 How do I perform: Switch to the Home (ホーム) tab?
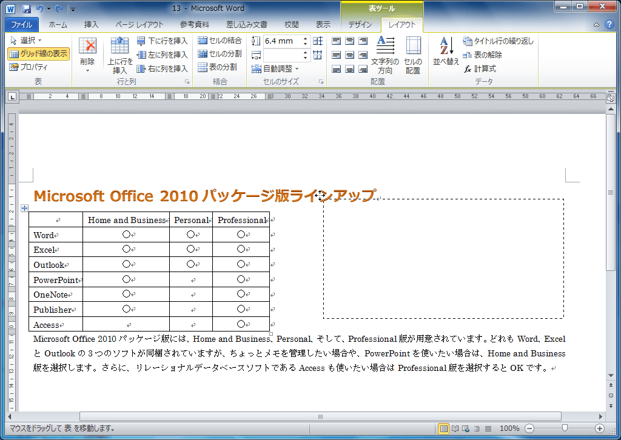[58, 24]
